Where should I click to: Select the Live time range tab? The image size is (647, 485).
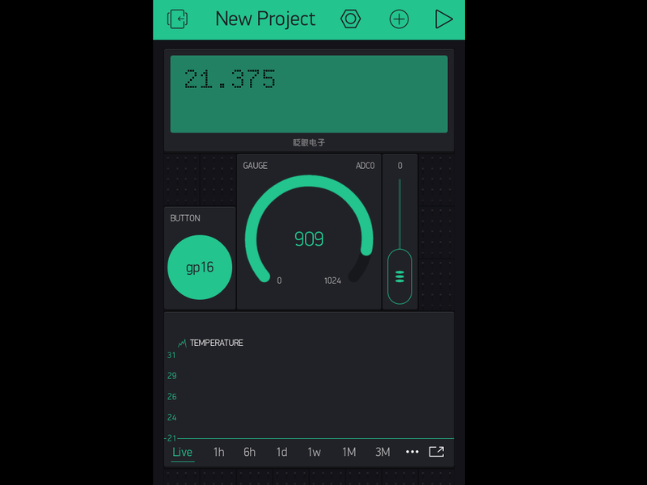pyautogui.click(x=183, y=452)
